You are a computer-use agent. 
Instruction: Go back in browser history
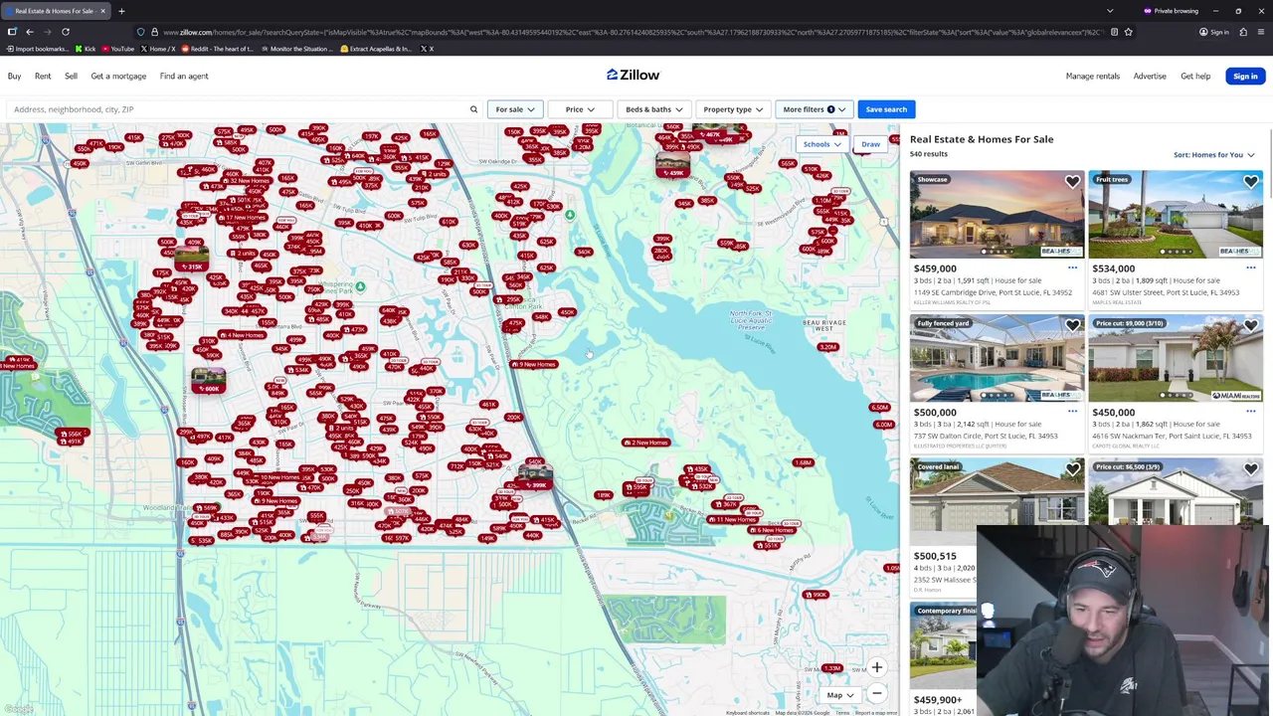click(x=30, y=32)
